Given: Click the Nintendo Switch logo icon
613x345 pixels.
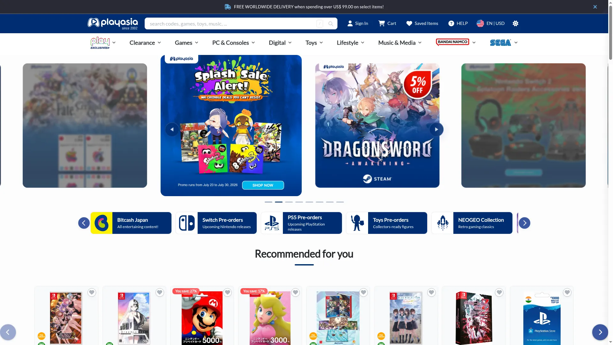Looking at the screenshot, I should coord(187,223).
